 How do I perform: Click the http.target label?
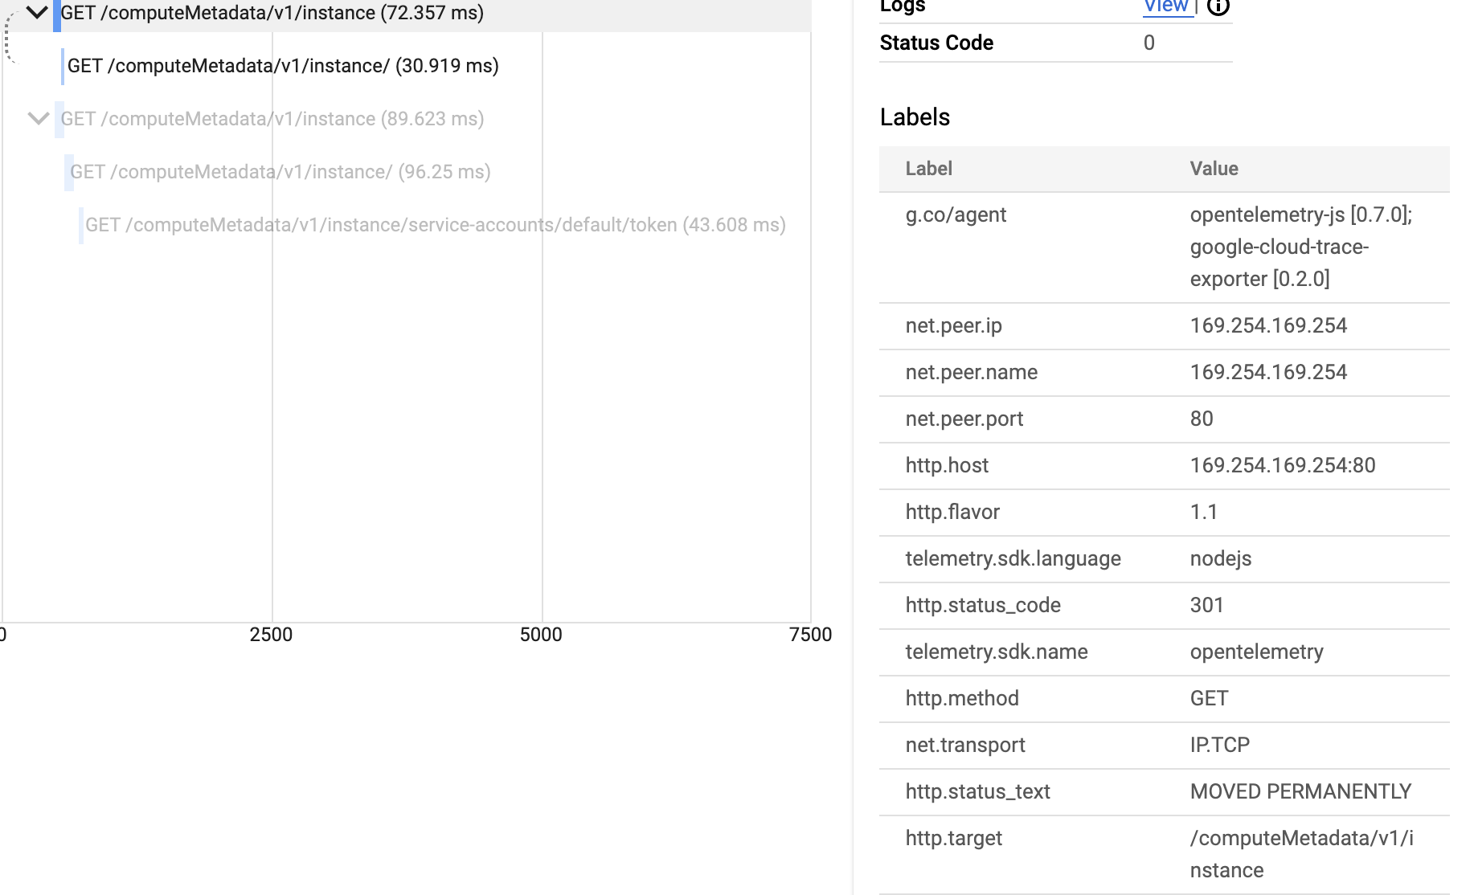953,838
